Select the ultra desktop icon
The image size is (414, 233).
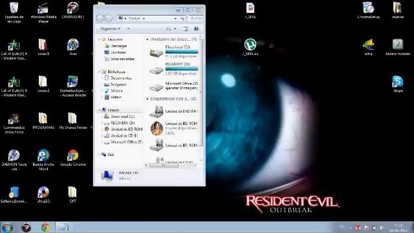tap(368, 47)
